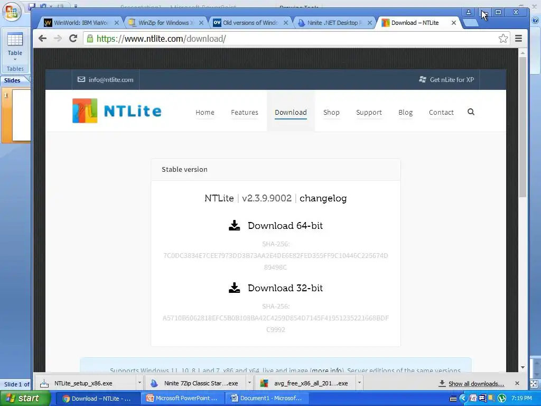
Task: Close the downloads bar
Action: tap(517, 383)
